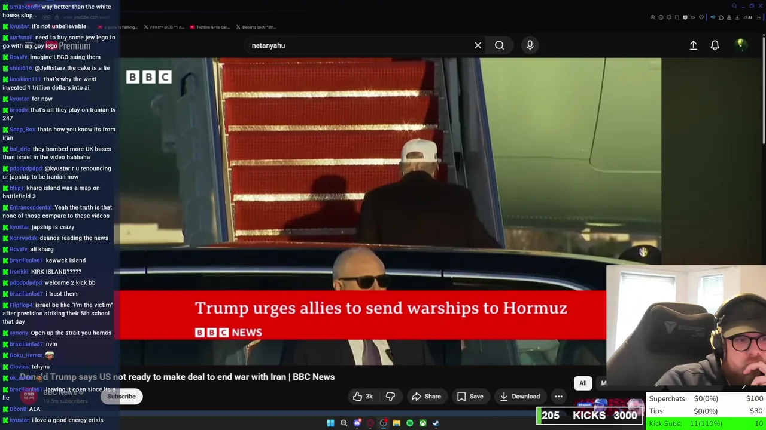Save the video to a playlist
This screenshot has width=766, height=430.
tap(470, 397)
